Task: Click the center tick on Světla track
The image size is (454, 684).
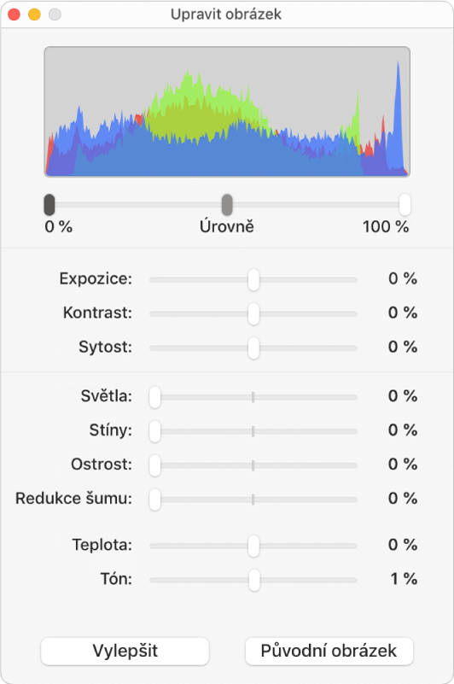Action: click(x=253, y=397)
